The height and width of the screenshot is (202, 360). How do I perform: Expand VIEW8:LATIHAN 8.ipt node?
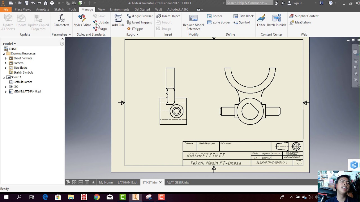point(6,91)
